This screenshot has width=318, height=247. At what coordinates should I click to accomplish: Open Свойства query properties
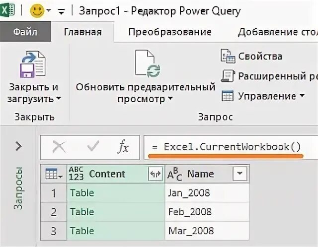260,56
